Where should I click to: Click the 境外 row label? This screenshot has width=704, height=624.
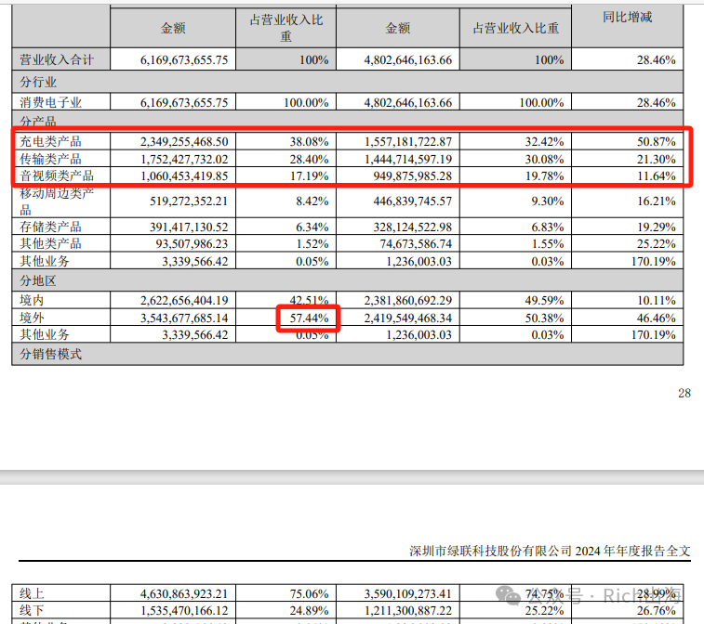pos(32,318)
